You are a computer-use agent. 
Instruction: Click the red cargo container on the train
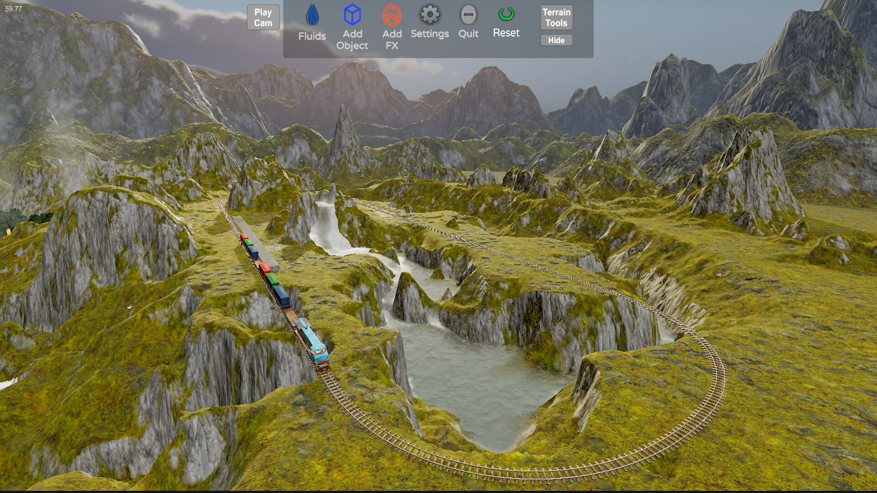pos(264,267)
